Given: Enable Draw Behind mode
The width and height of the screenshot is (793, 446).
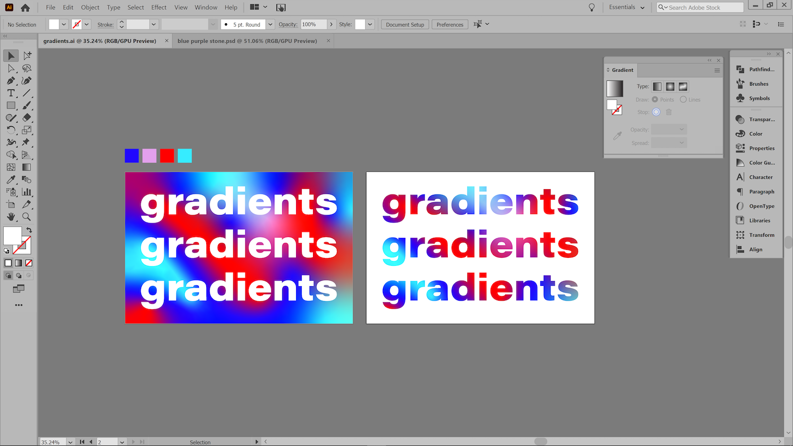Looking at the screenshot, I should coord(19,275).
